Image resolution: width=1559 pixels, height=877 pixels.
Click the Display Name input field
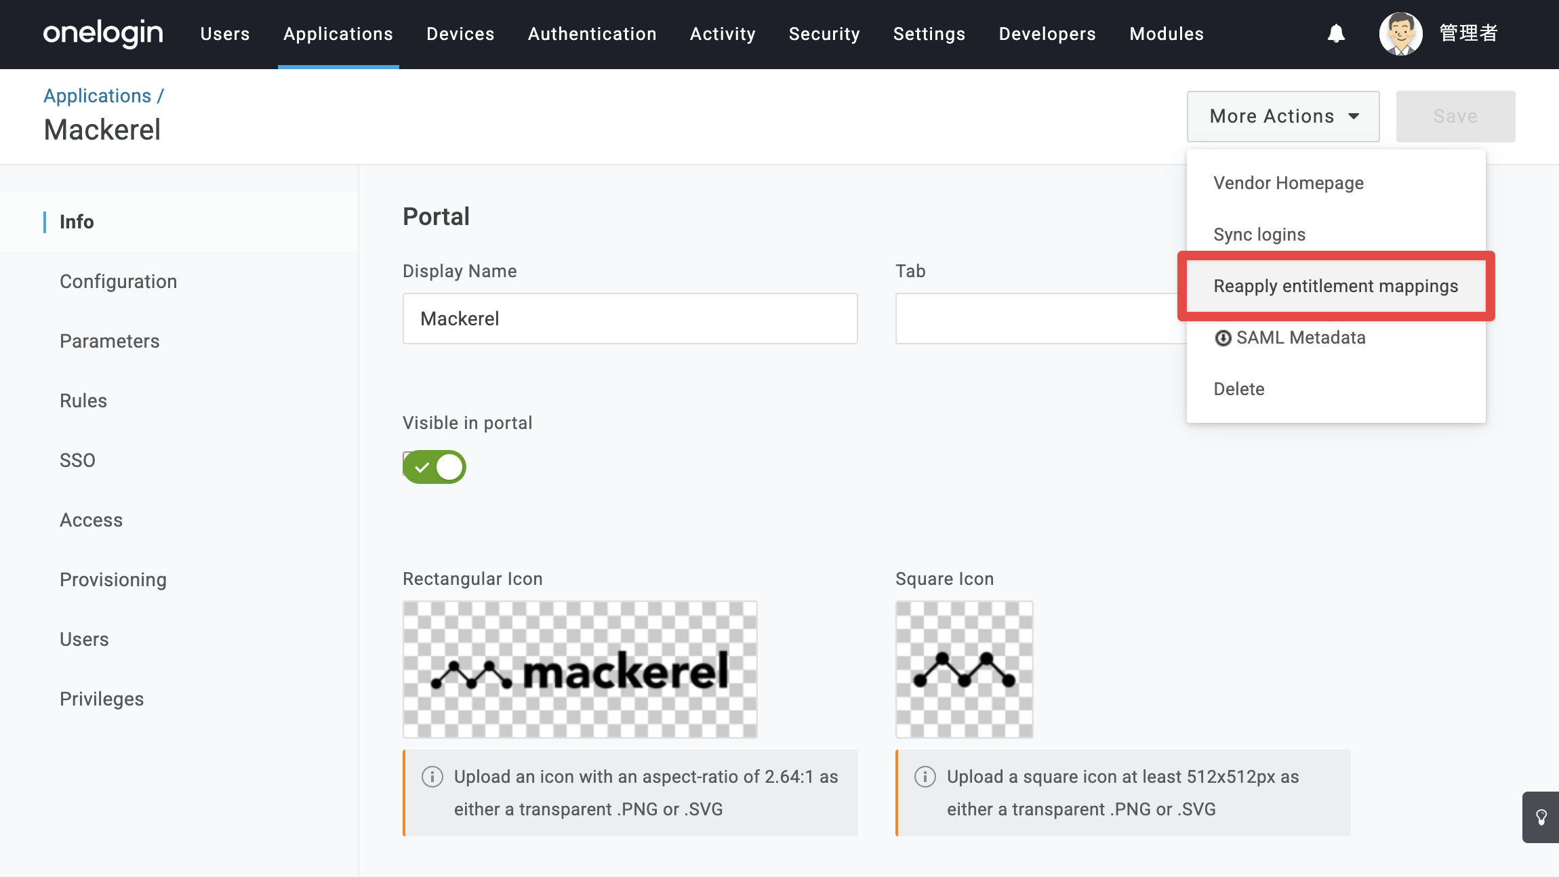pyautogui.click(x=630, y=319)
